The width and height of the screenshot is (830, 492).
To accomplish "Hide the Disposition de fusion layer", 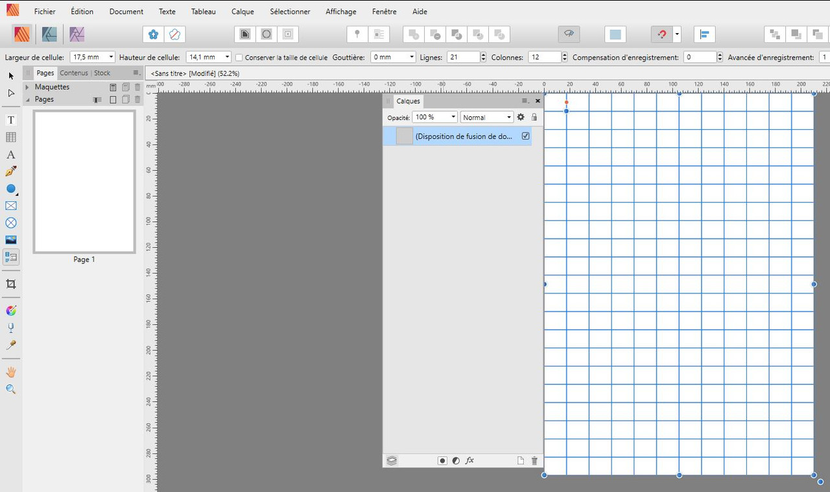I will (x=525, y=136).
